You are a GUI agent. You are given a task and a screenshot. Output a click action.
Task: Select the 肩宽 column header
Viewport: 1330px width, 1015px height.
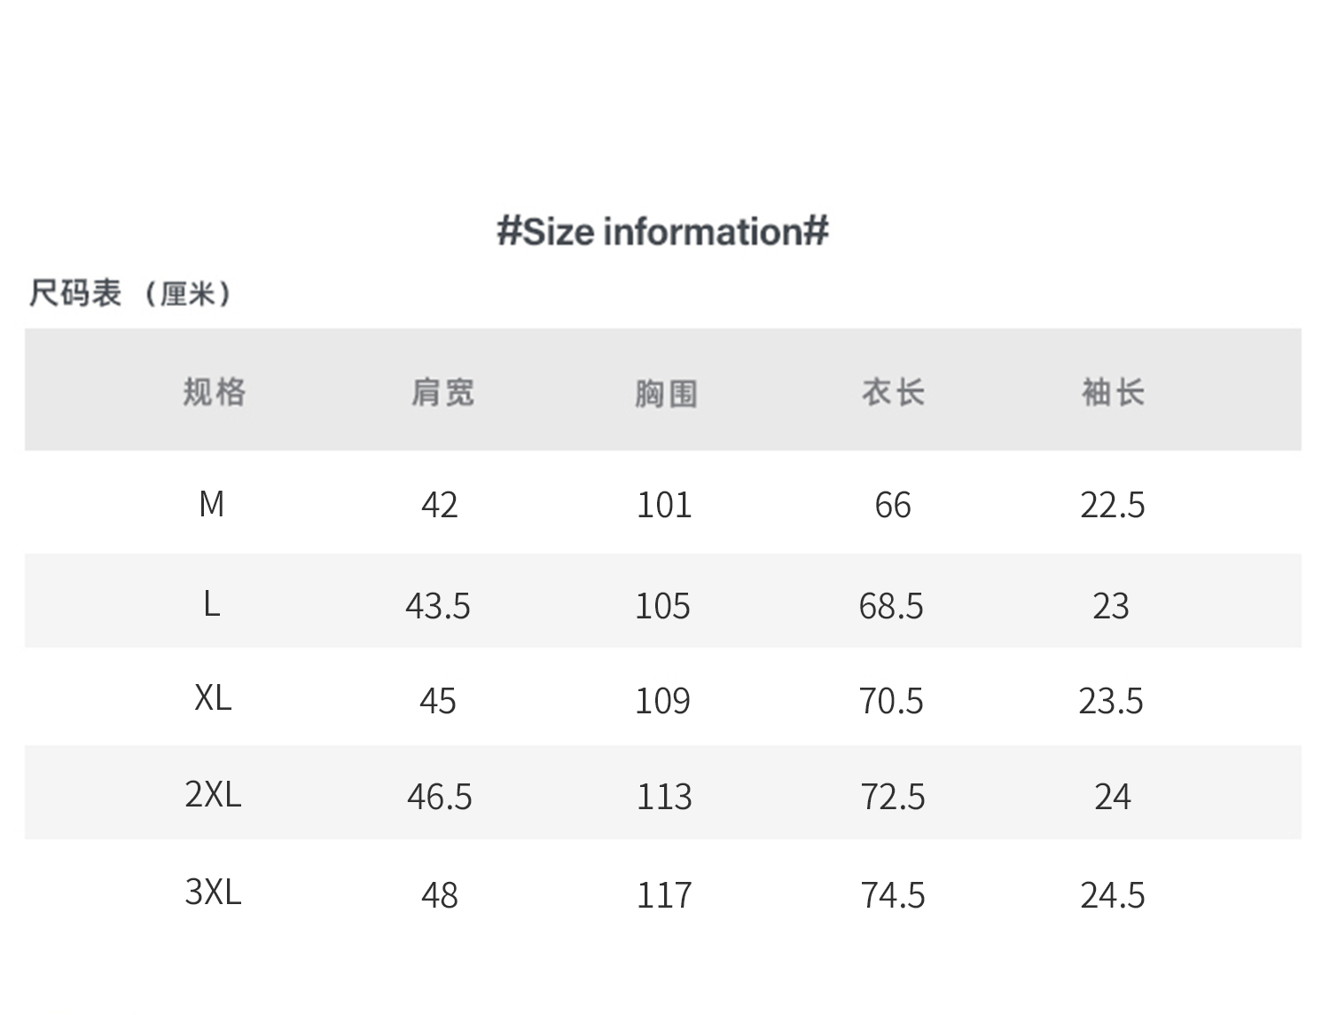click(442, 391)
